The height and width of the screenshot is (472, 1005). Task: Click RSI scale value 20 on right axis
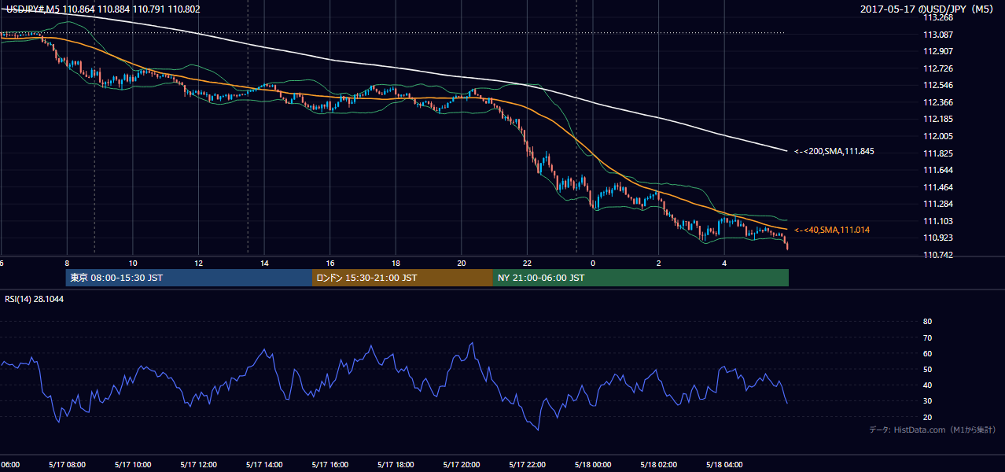tap(927, 417)
